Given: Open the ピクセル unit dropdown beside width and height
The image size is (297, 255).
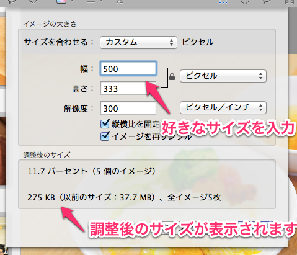Looking at the screenshot, I should tap(223, 76).
